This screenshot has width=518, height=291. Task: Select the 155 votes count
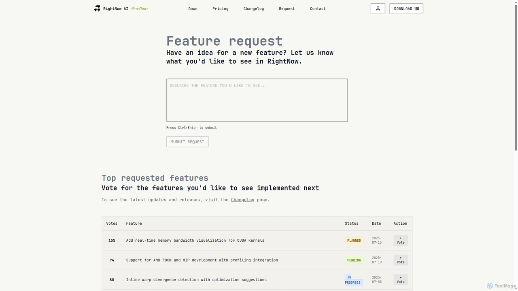112,240
